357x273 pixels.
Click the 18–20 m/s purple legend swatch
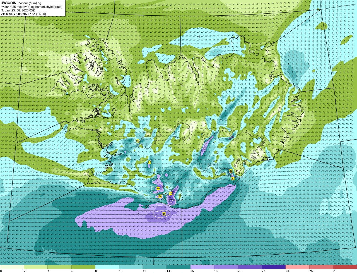226,267
